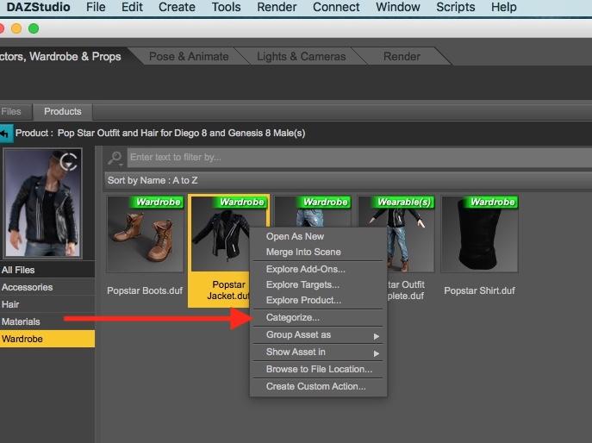Open the Tools menu

click(226, 7)
